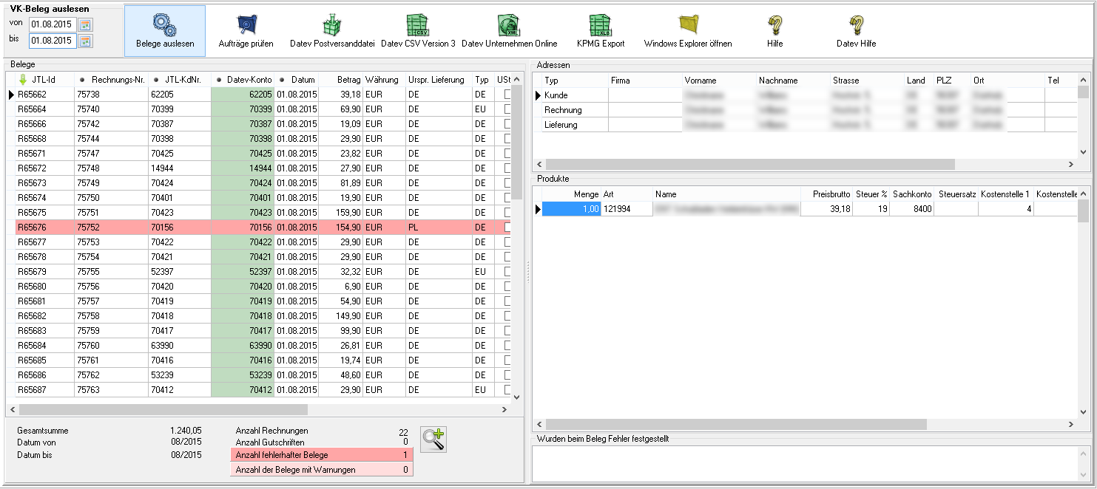The height and width of the screenshot is (489, 1097).
Task: Open calendar picker for 'bis' date
Action: 86,41
